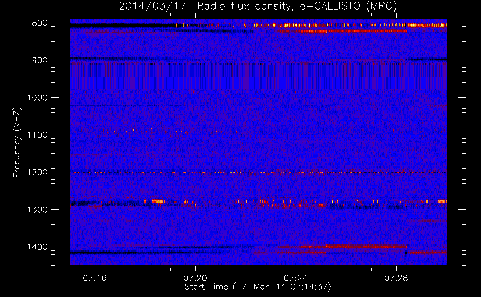Click the '07:20' time axis label
This screenshot has width=481, height=297.
pyautogui.click(x=195, y=278)
